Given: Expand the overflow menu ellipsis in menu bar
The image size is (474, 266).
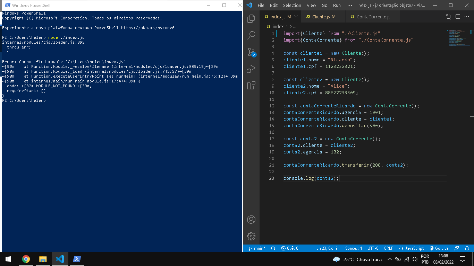Looking at the screenshot, I should (x=349, y=5).
